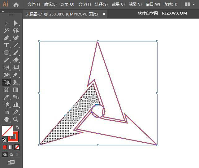Select the Blend tool
Viewport: 199px width, 168px height.
click(x=16, y=97)
